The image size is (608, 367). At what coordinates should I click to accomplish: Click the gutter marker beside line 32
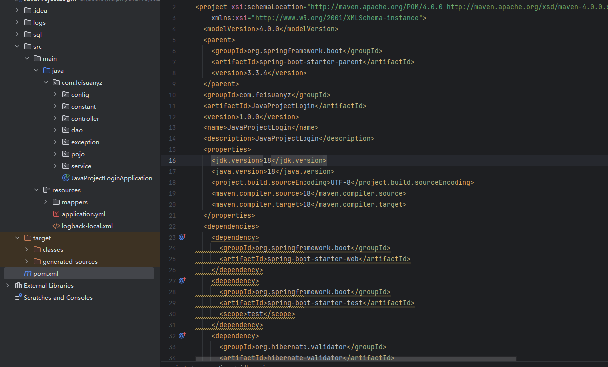pos(182,336)
